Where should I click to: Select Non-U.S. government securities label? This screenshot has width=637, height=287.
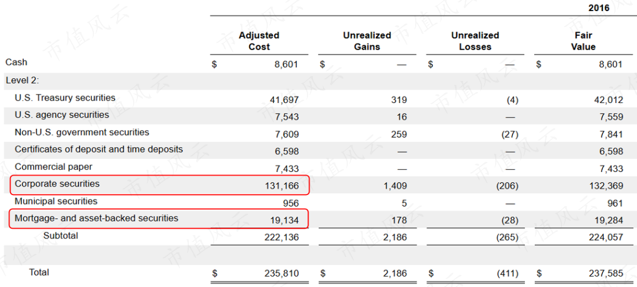tap(82, 132)
